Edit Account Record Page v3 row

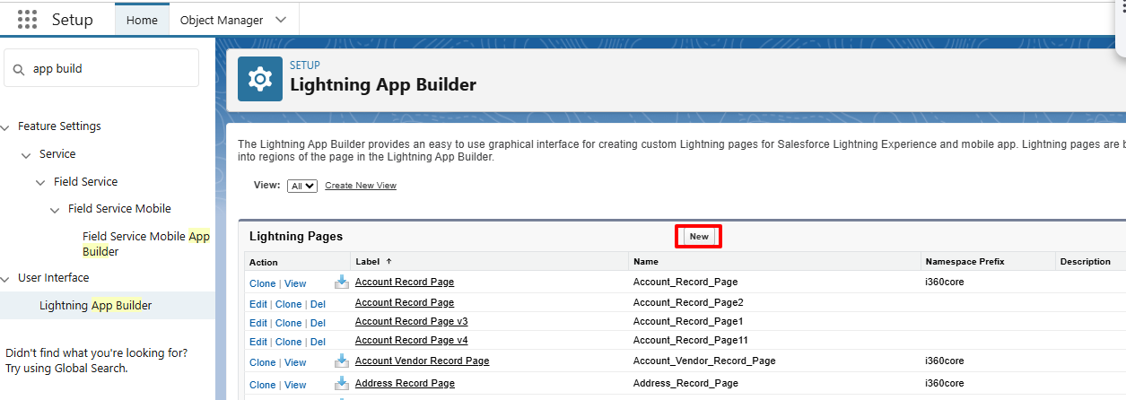[x=258, y=323]
